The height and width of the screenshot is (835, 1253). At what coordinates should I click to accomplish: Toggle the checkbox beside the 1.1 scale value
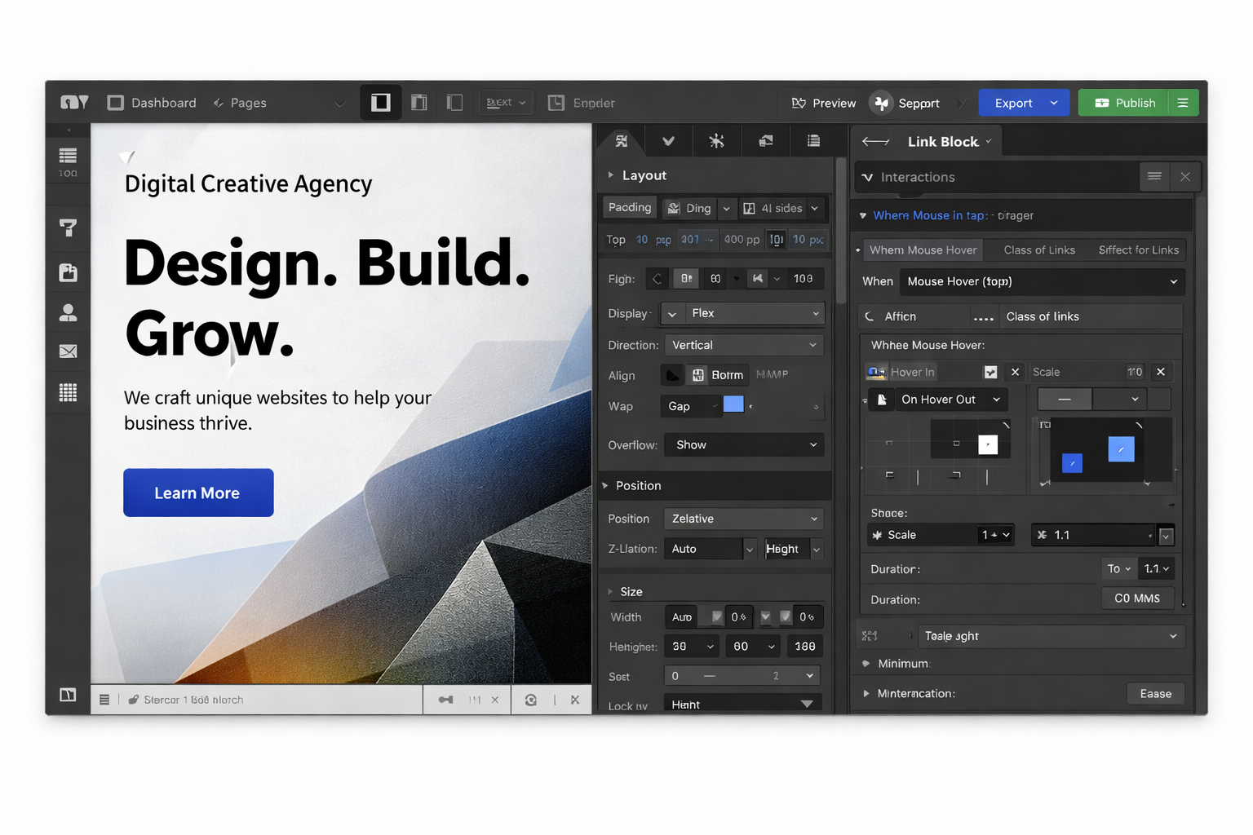pos(1167,536)
